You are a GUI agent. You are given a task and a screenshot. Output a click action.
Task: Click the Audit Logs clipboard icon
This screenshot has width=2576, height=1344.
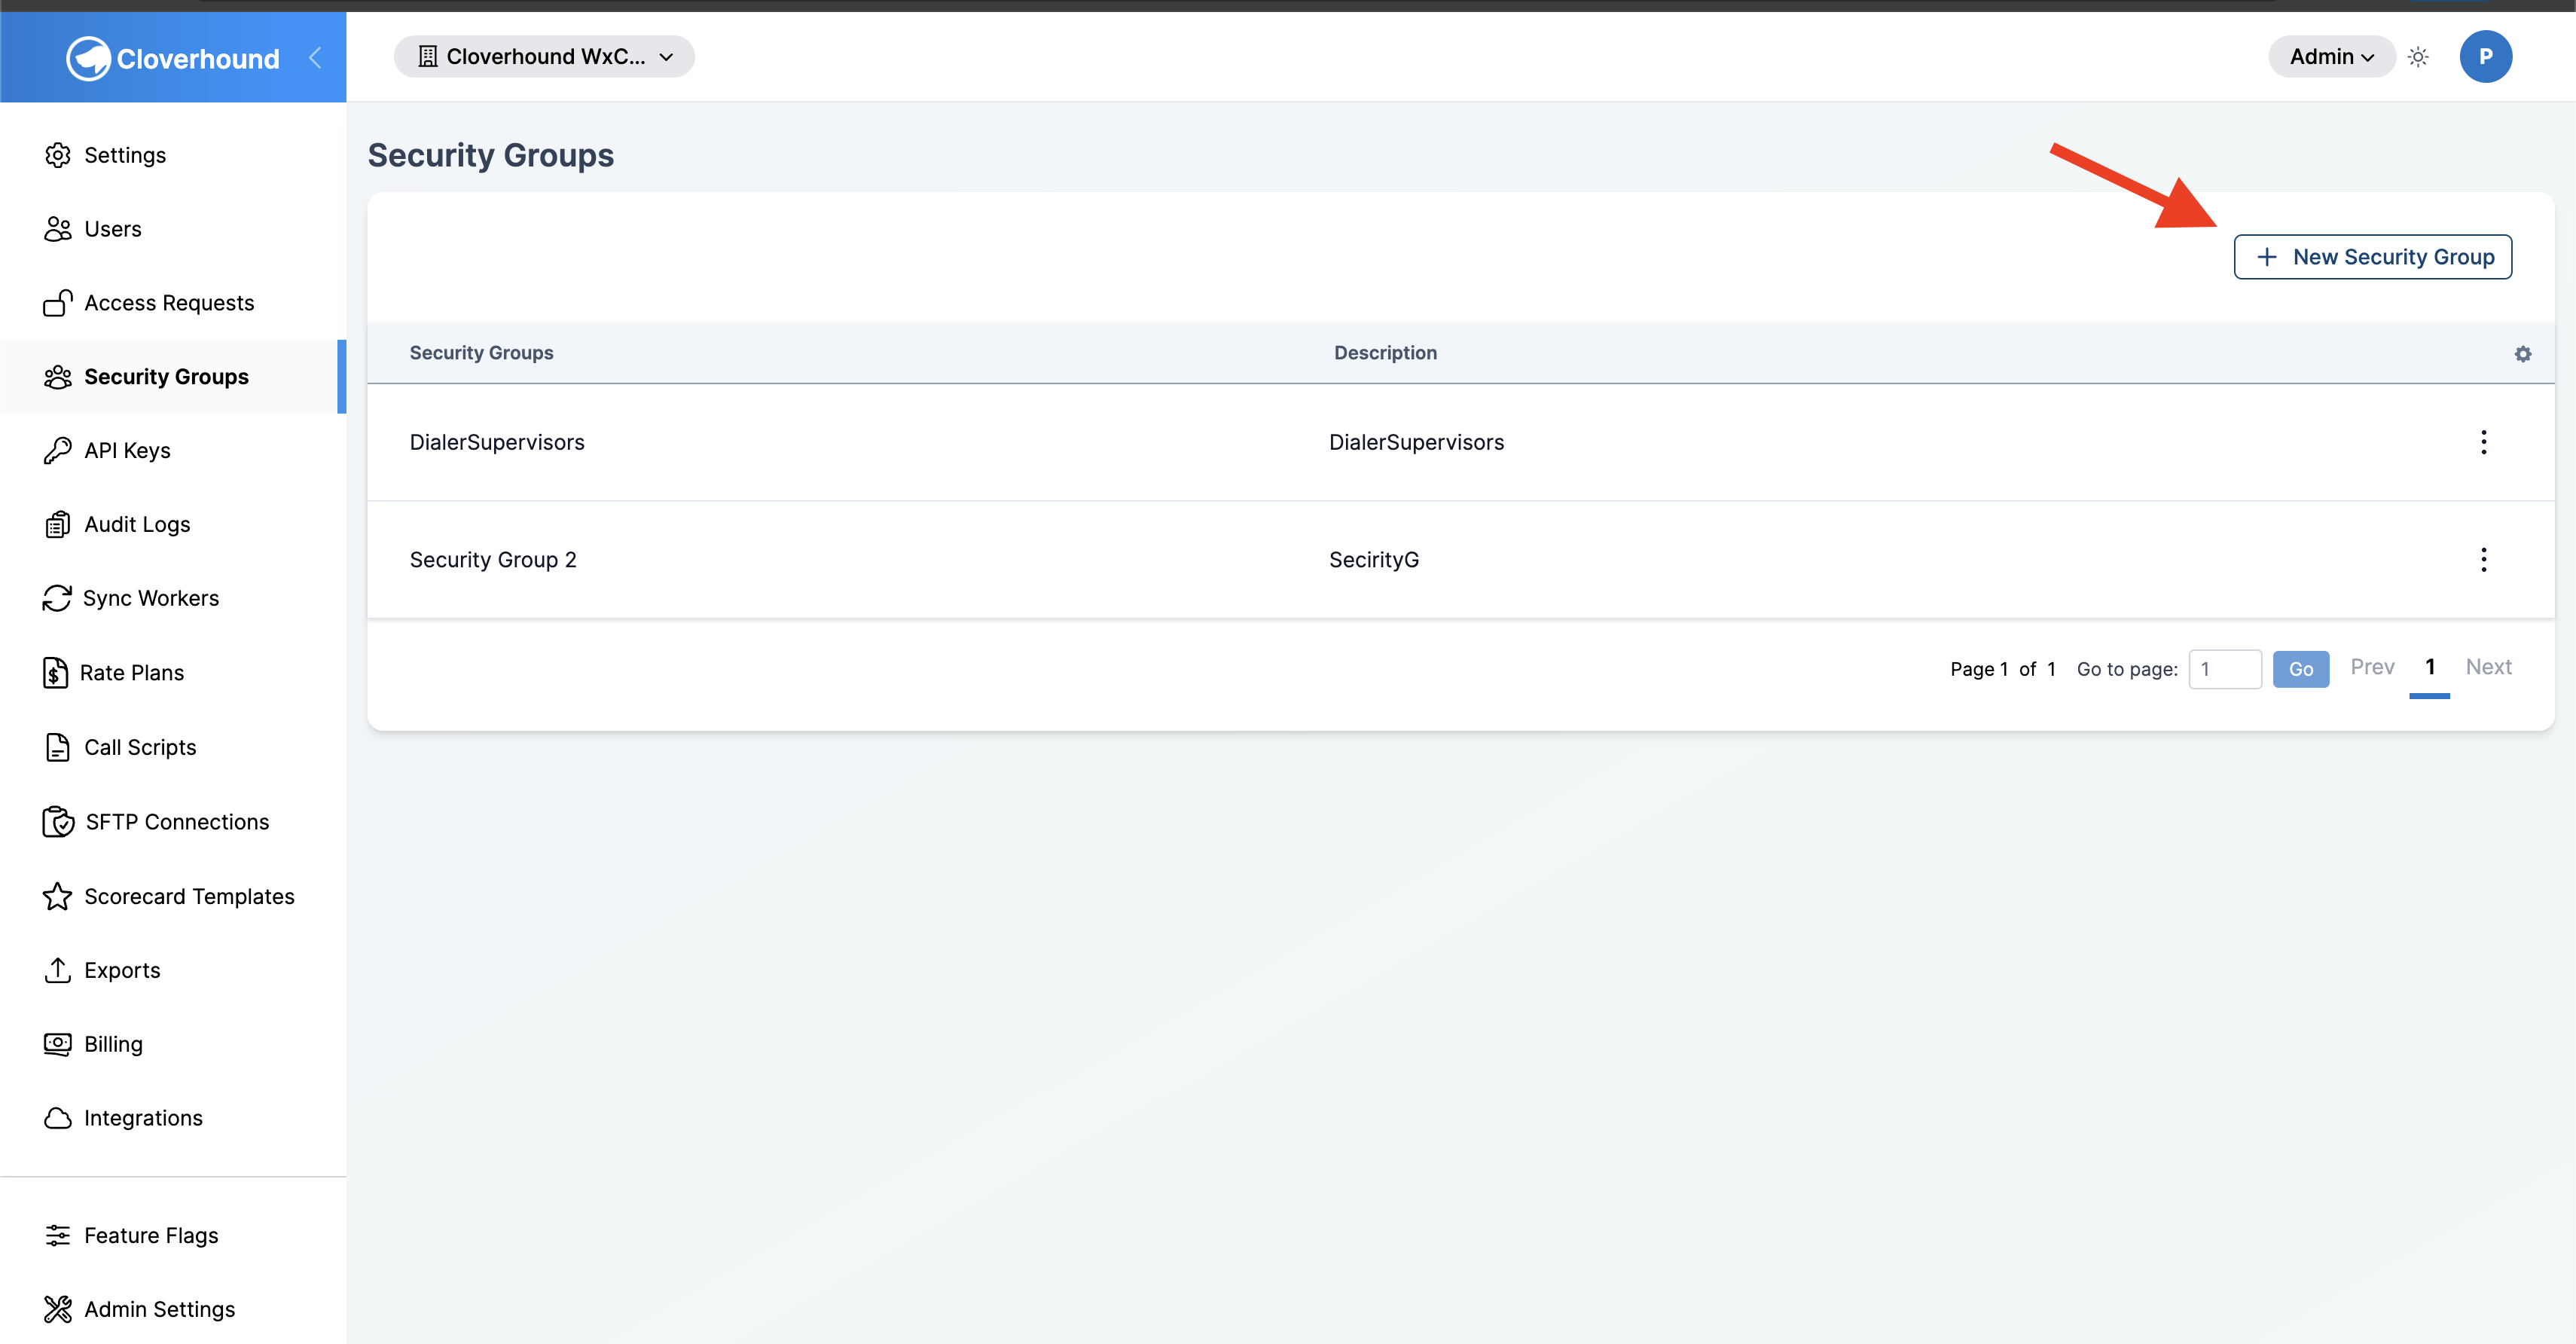click(x=58, y=525)
